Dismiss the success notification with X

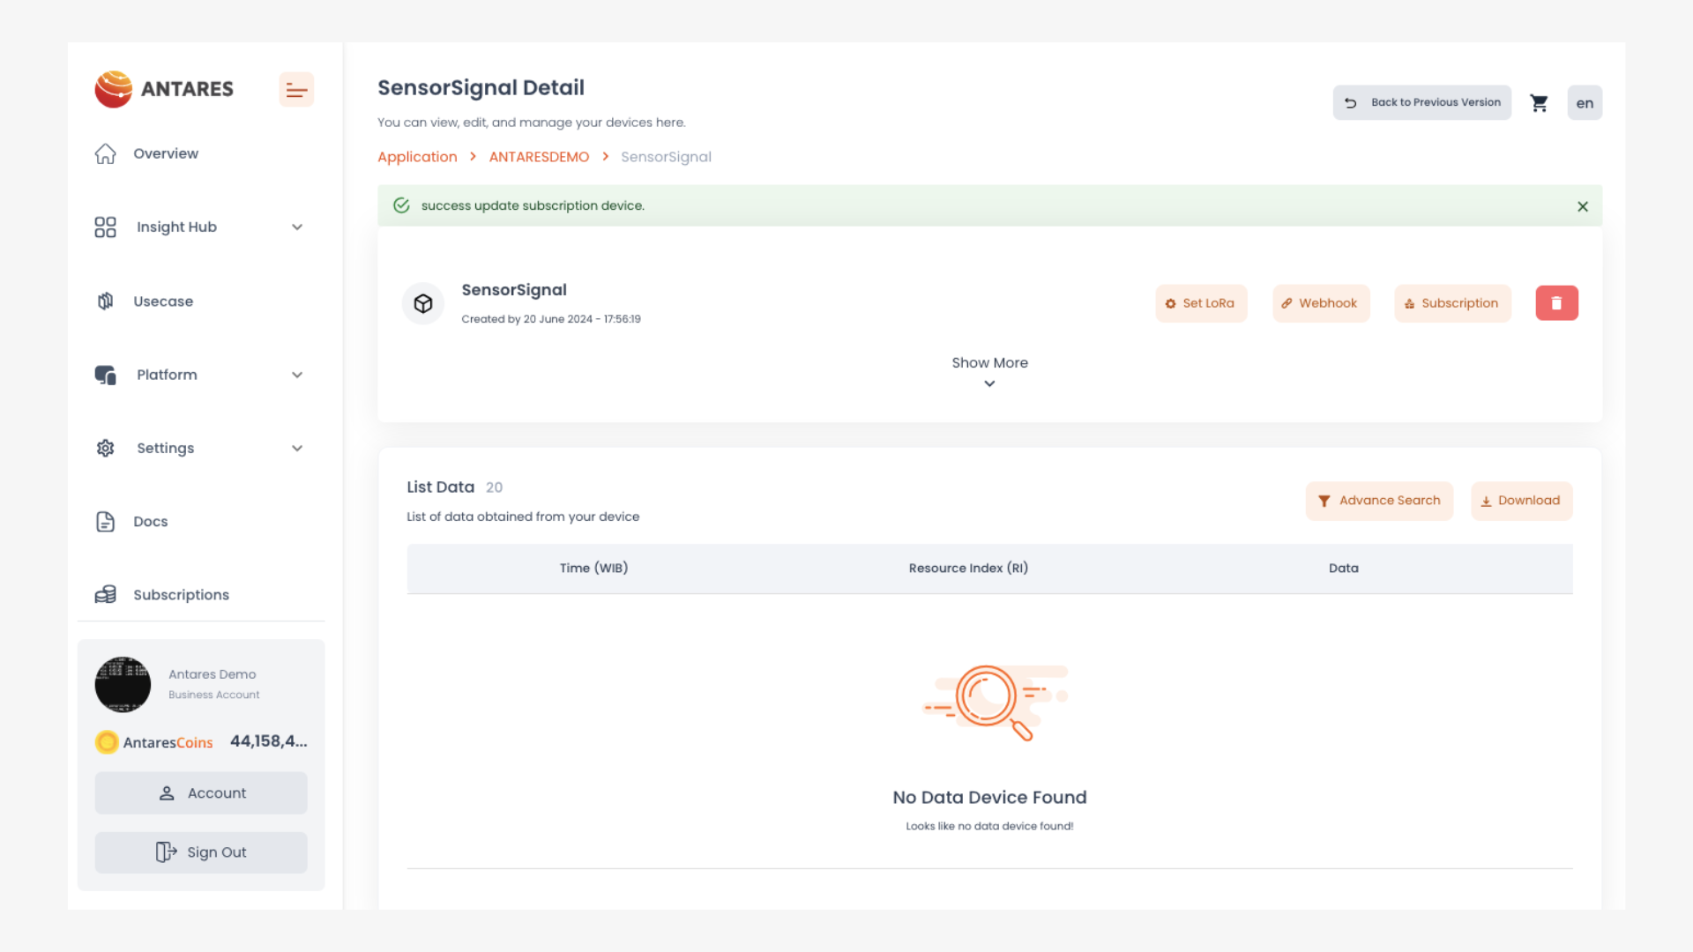(x=1583, y=206)
